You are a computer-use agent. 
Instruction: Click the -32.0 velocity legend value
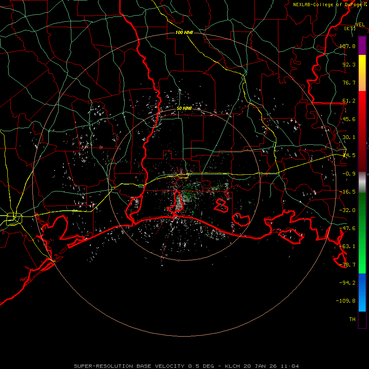347,210
